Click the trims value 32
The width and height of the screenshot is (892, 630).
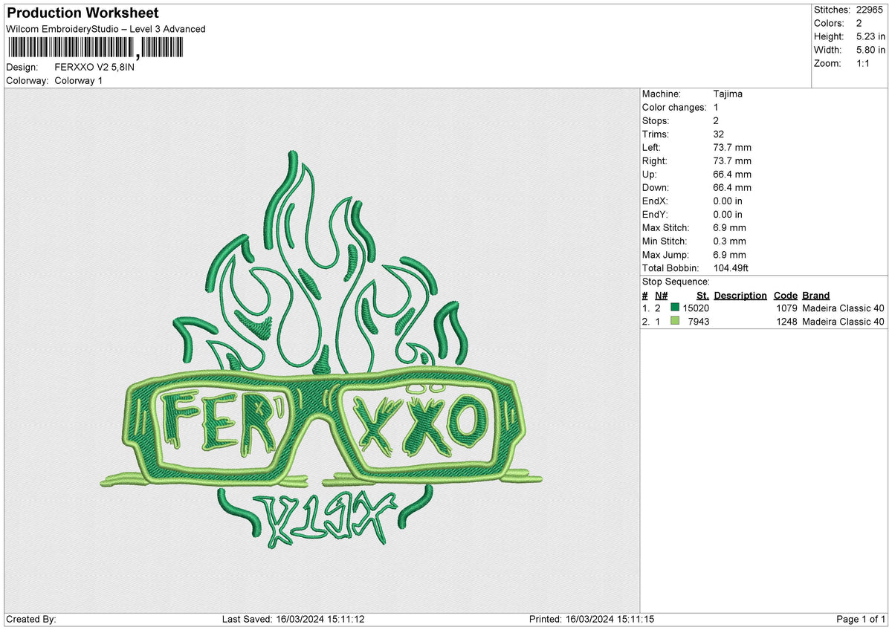(719, 134)
